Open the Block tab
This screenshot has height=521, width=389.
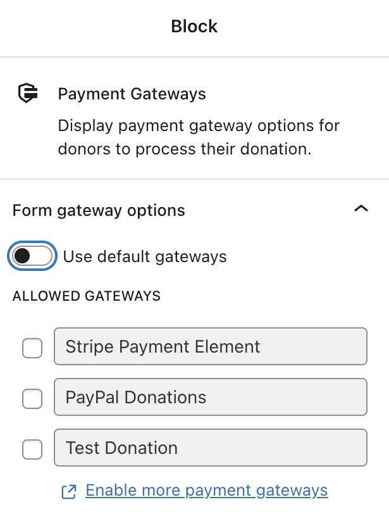click(x=194, y=27)
